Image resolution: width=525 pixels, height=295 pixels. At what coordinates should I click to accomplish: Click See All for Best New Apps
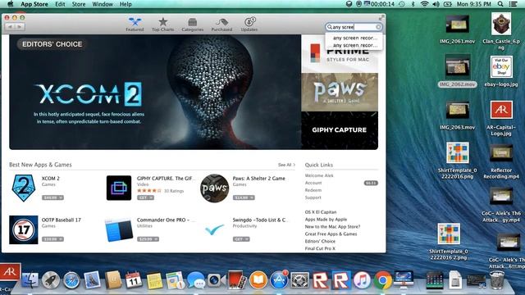click(286, 165)
